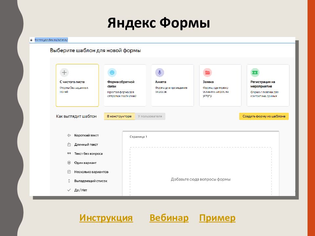Click the checkbox icon for Несколько вариантов
315x236 pixels.
69,172
